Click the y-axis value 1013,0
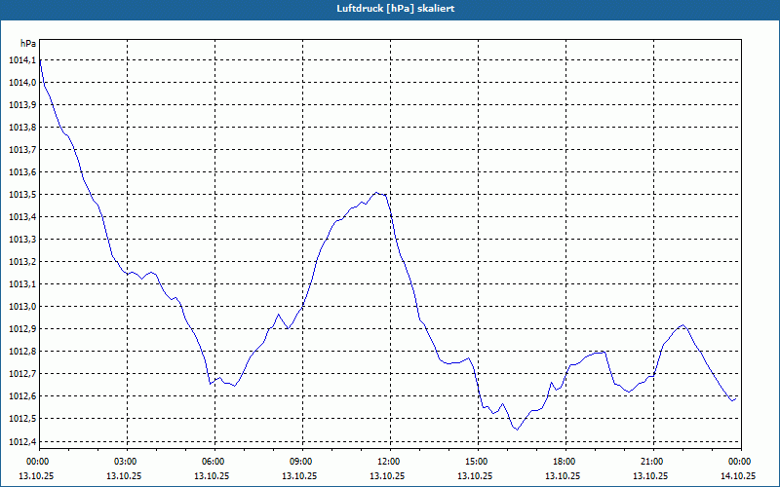 pyautogui.click(x=22, y=307)
